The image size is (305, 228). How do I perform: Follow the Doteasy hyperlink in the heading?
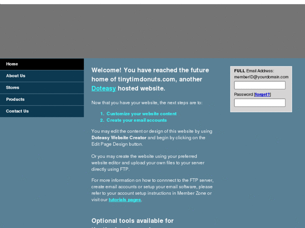point(104,89)
